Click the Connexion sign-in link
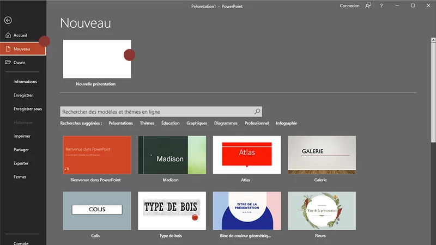436x245 pixels. pyautogui.click(x=349, y=5)
